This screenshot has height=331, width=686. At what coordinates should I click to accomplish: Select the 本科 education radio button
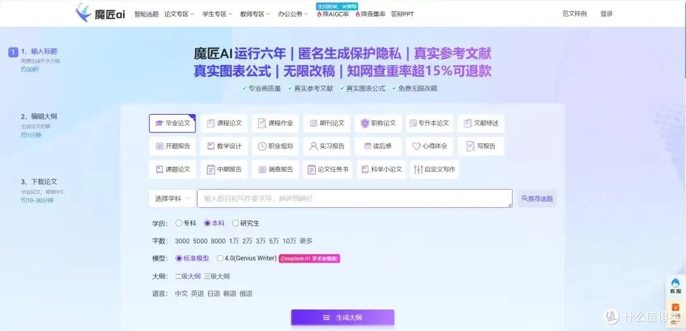pyautogui.click(x=207, y=223)
